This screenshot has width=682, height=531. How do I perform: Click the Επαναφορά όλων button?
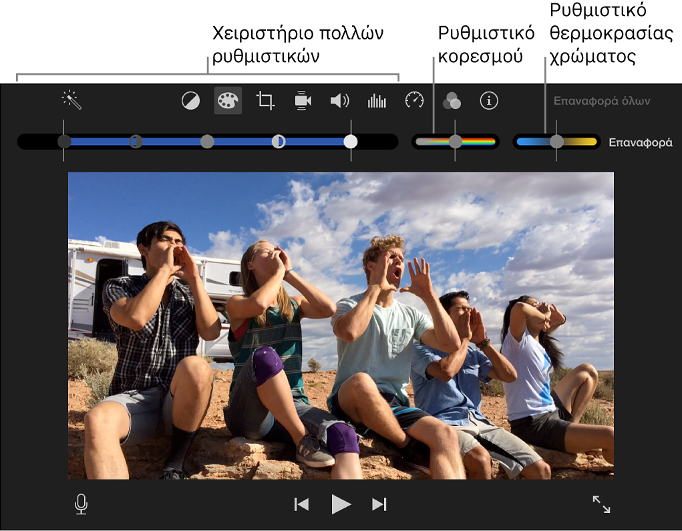(601, 102)
